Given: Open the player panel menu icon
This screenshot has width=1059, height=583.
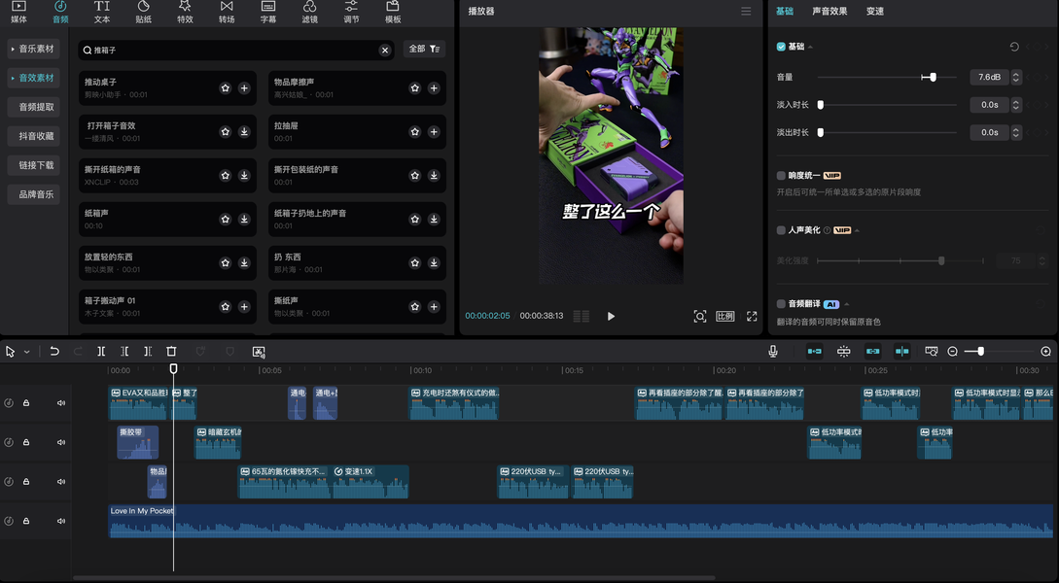Looking at the screenshot, I should [x=746, y=12].
